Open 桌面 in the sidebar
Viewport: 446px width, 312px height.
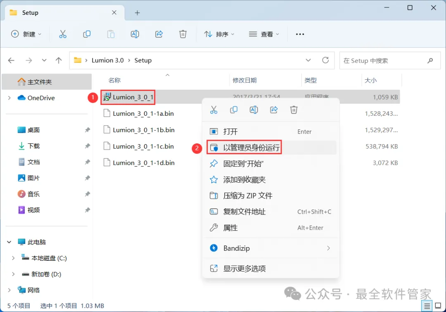tap(33, 130)
